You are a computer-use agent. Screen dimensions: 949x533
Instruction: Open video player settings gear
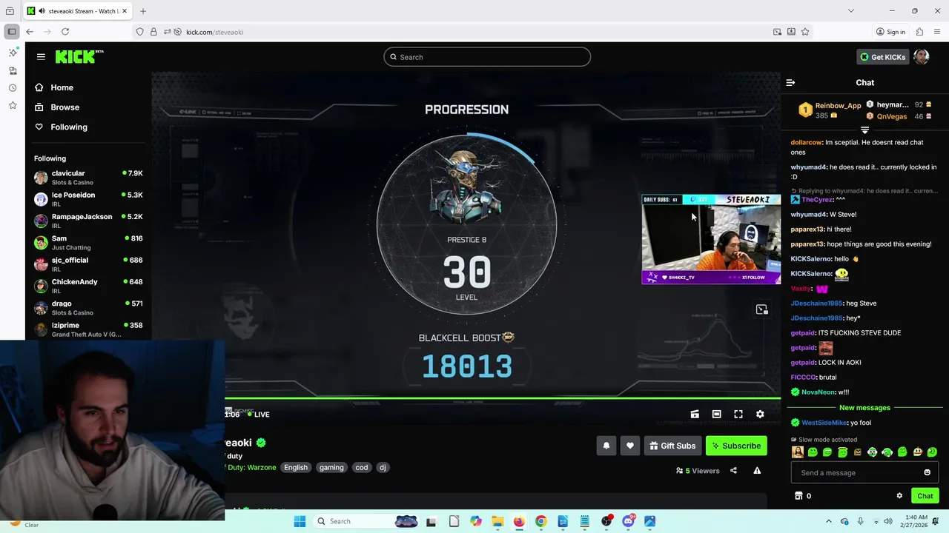tap(760, 415)
